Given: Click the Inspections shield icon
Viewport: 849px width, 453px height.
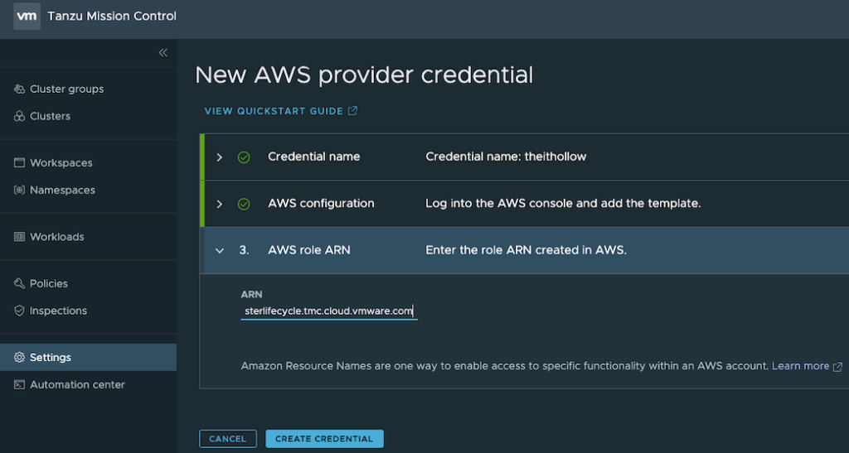Looking at the screenshot, I should pos(20,311).
